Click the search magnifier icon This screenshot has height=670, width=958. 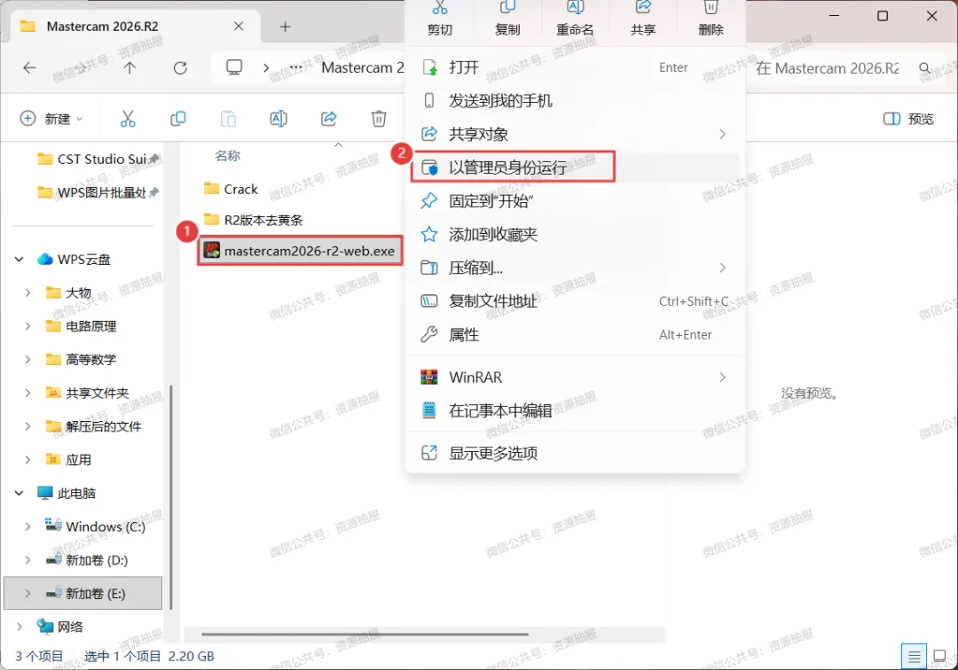pyautogui.click(x=925, y=67)
